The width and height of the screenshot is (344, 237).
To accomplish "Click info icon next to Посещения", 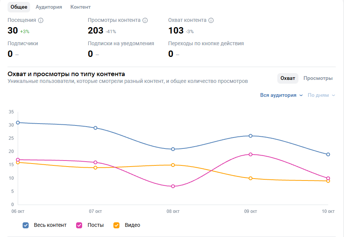I will coord(41,20).
